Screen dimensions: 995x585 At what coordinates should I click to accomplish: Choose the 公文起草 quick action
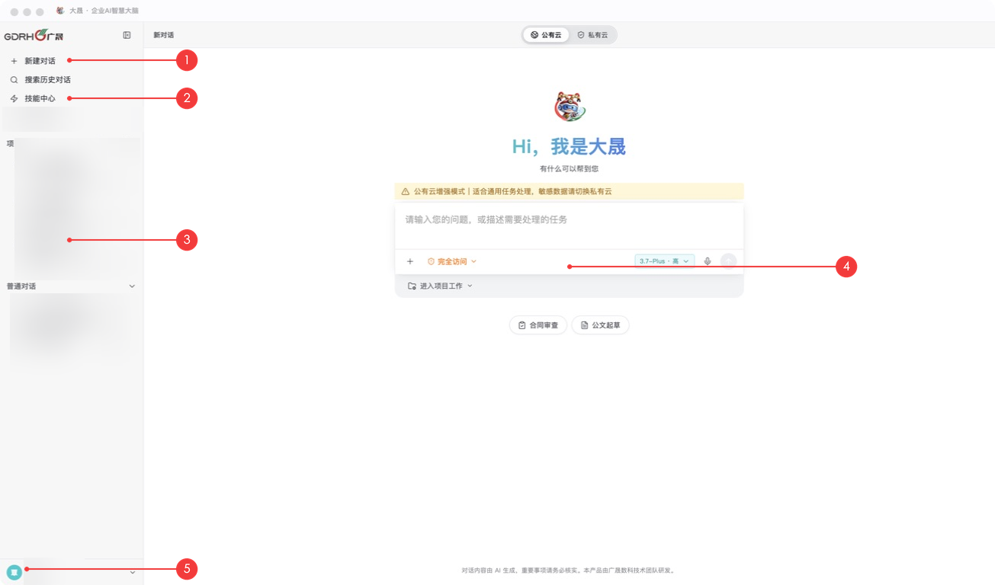click(600, 325)
